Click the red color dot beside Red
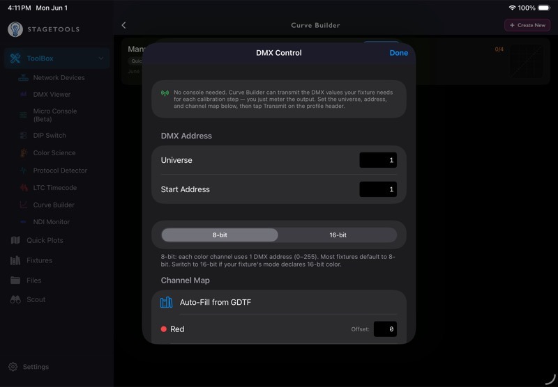 [164, 329]
